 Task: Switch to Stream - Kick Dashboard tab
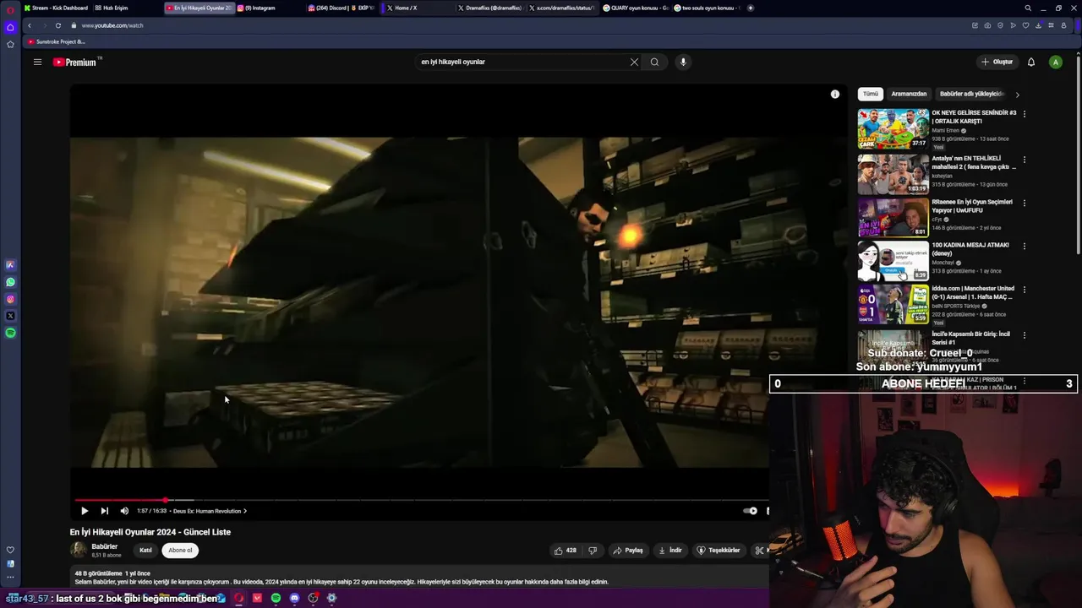(55, 8)
